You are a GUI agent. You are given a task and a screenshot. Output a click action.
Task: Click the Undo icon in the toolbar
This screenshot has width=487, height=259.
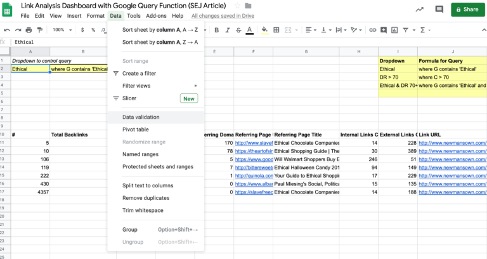[x=8, y=30]
